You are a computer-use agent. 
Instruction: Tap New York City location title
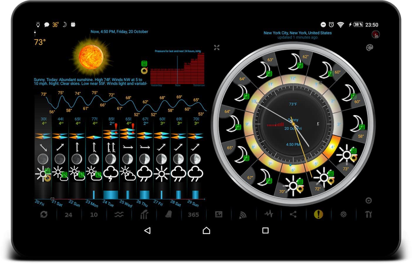click(297, 33)
